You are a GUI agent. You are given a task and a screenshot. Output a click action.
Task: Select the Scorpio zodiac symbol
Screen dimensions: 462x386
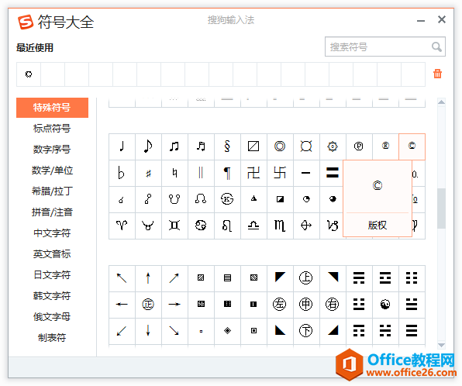tap(280, 226)
